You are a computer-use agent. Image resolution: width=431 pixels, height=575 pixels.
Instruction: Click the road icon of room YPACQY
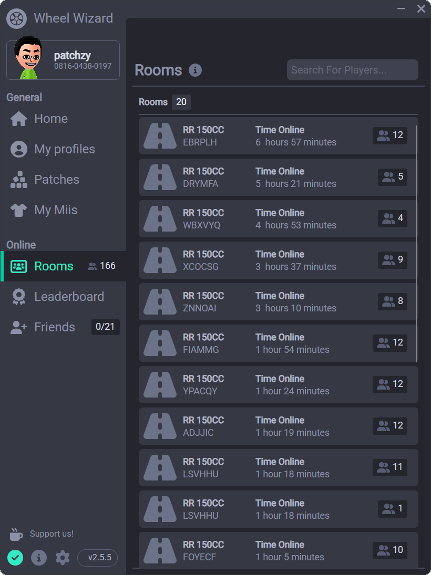pyautogui.click(x=160, y=385)
